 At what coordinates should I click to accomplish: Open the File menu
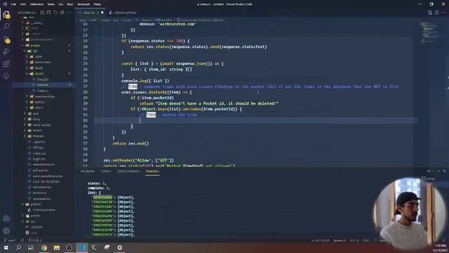pos(13,4)
